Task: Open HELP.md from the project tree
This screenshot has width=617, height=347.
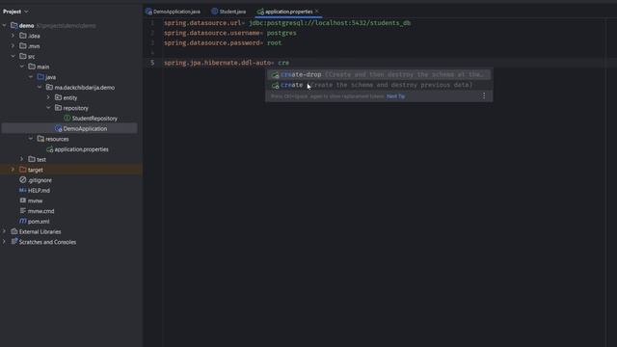Action: tap(39, 191)
